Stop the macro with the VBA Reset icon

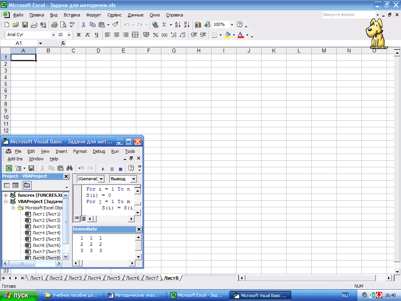click(121, 169)
